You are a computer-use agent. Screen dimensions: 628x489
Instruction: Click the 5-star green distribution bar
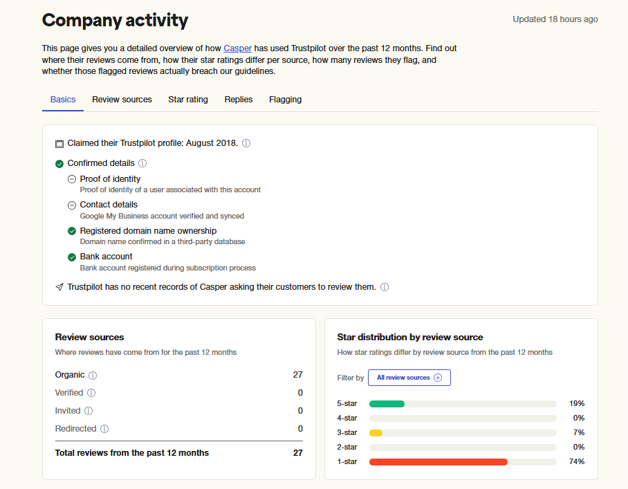[387, 404]
